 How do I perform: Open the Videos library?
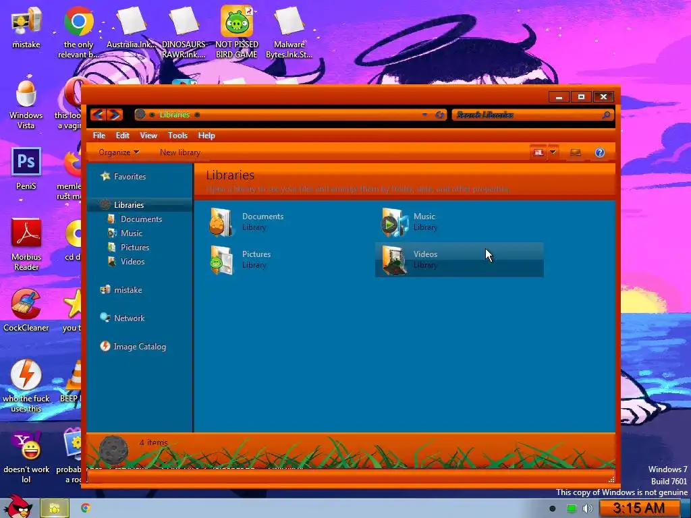click(x=459, y=260)
